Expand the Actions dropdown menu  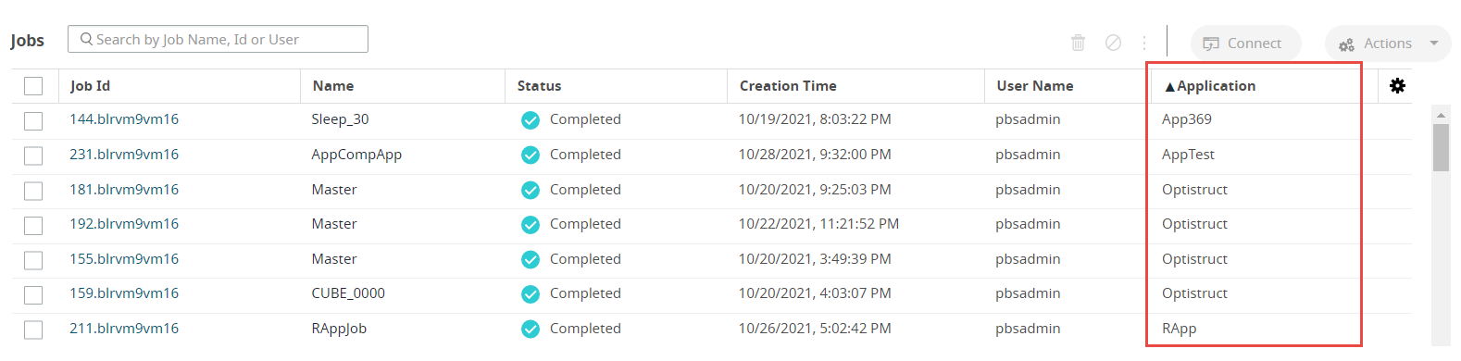(1388, 44)
